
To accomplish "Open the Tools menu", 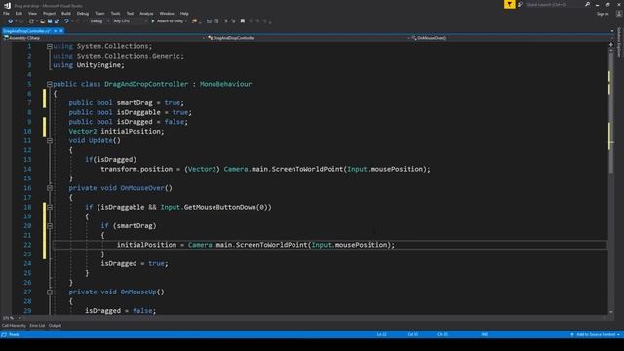I will click(115, 14).
